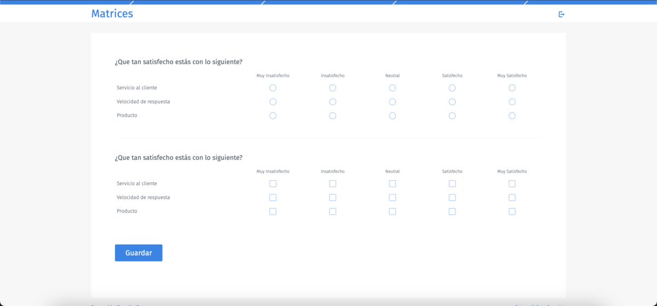The image size is (657, 306).
Task: Select Satisfecho radio for Velocidad de respuesta
Action: click(452, 102)
